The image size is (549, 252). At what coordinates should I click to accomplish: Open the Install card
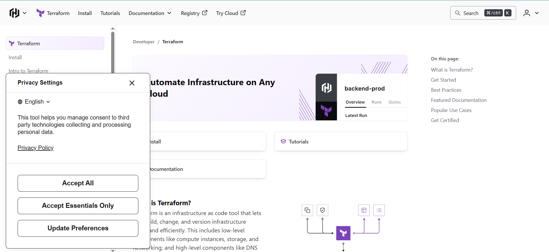click(x=208, y=141)
